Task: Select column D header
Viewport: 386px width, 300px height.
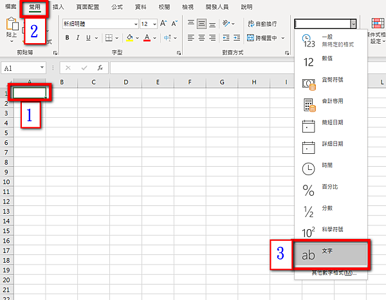Action: click(126, 82)
